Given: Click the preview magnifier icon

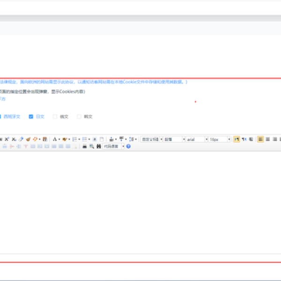Looking at the screenshot, I should [x=92, y=146].
